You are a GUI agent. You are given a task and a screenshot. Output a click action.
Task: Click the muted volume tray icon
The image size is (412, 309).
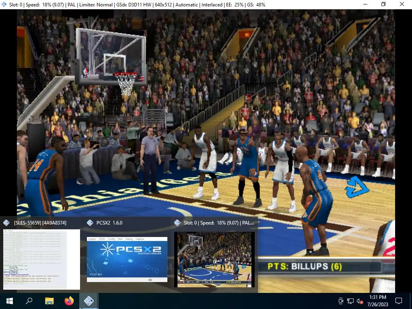(x=360, y=301)
